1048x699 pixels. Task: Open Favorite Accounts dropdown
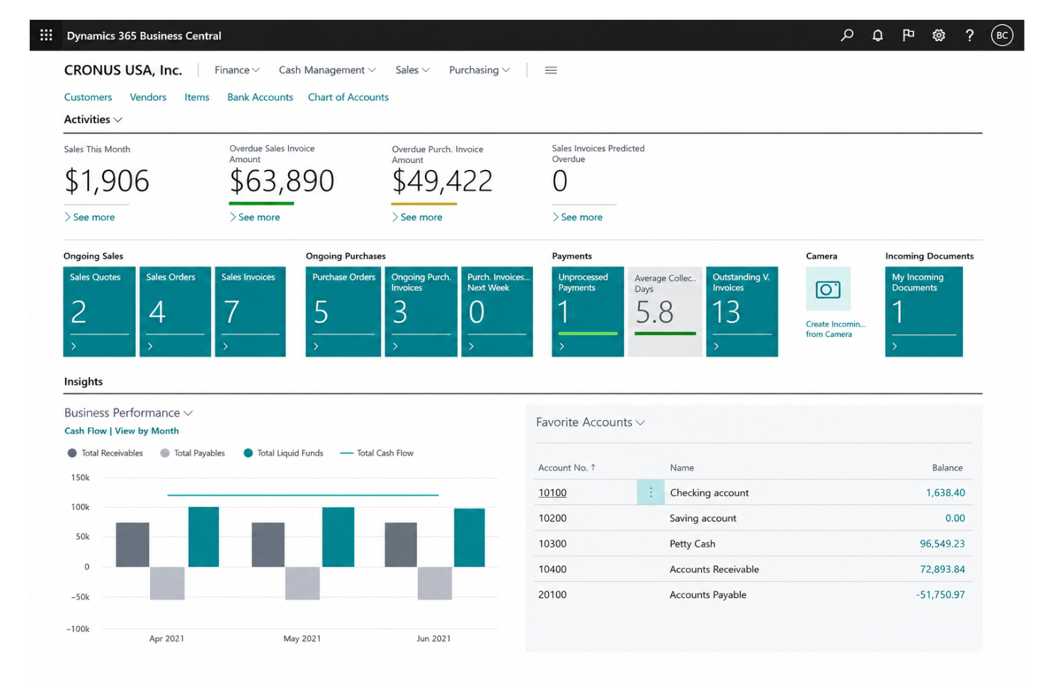point(590,422)
